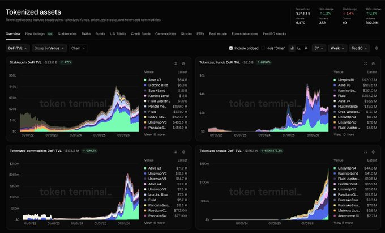Viewport: 385px width, 233px height.
Task: Expand the Tokenized funds DeFi TVL chart
Action: pos(365,63)
